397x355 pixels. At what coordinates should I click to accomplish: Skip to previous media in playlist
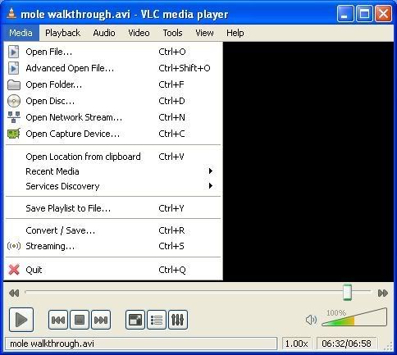pyautogui.click(x=58, y=320)
